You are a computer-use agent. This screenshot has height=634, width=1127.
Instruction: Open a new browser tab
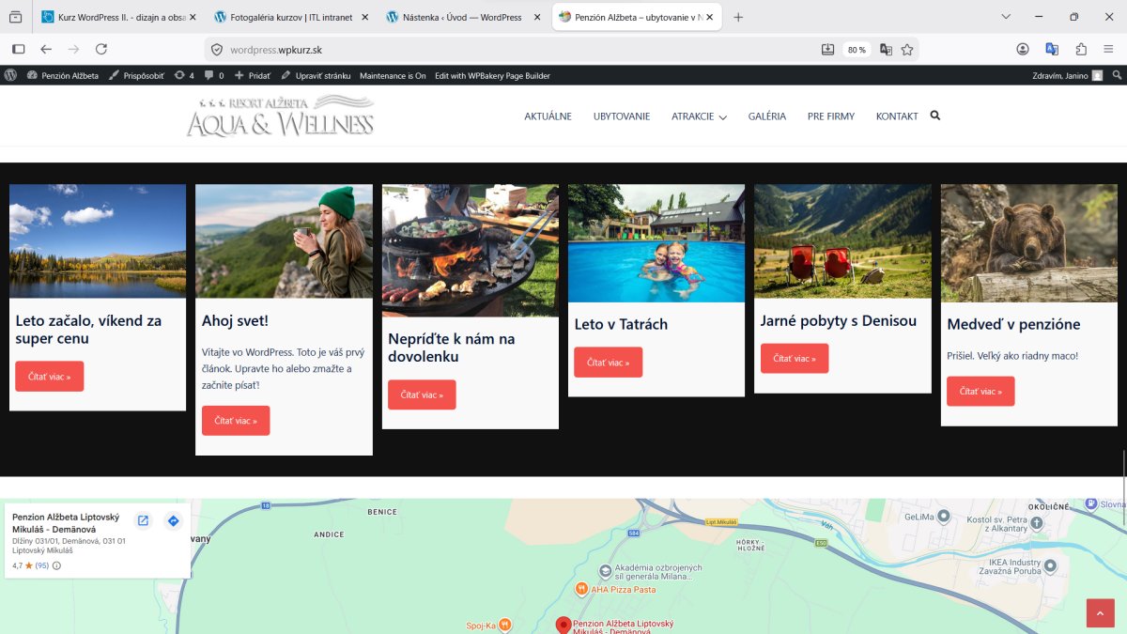click(x=738, y=17)
